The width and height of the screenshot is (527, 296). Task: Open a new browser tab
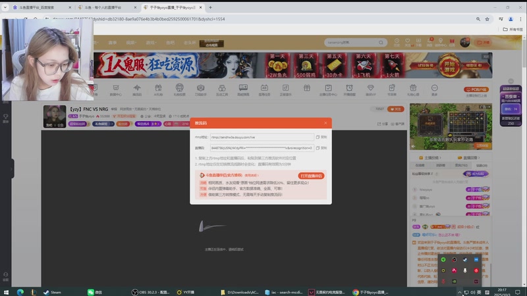tap(210, 7)
